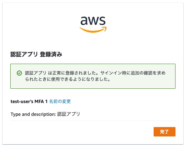
Task: Click the second line of the success message
Action: (x=68, y=79)
